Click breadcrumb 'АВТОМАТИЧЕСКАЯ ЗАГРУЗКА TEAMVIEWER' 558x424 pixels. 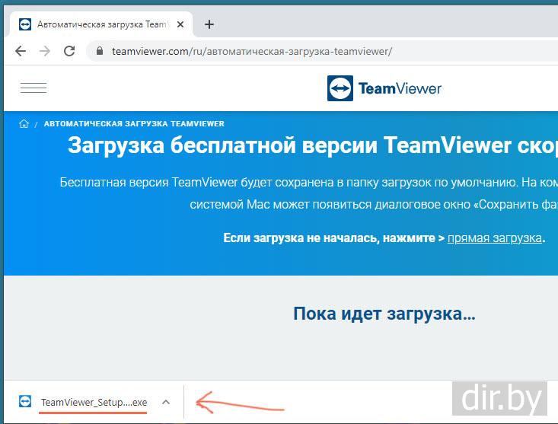[x=134, y=123]
